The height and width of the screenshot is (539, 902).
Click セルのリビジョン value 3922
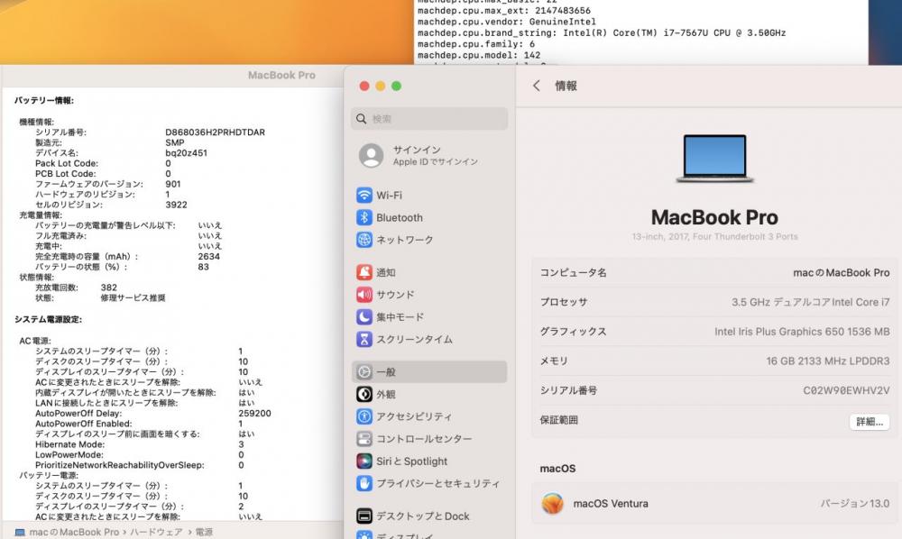point(176,205)
